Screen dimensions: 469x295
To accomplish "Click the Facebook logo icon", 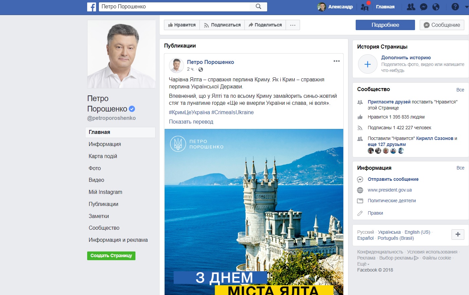I will click(92, 7).
